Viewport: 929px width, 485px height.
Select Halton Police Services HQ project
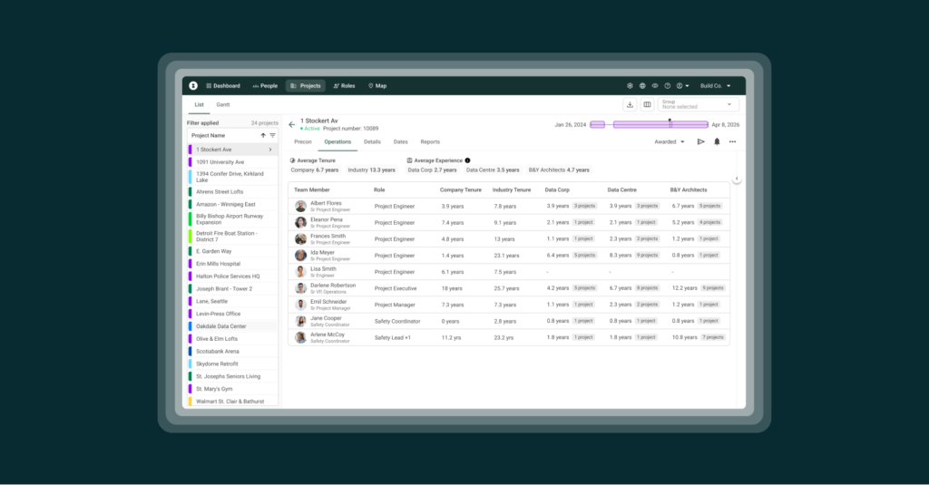coord(233,276)
